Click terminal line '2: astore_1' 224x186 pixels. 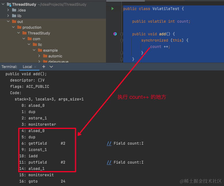[x=34, y=118]
